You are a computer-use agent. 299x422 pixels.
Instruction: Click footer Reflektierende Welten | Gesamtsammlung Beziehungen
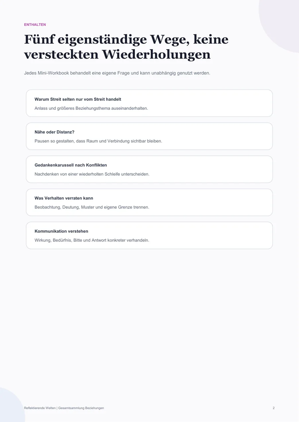(x=64, y=408)
